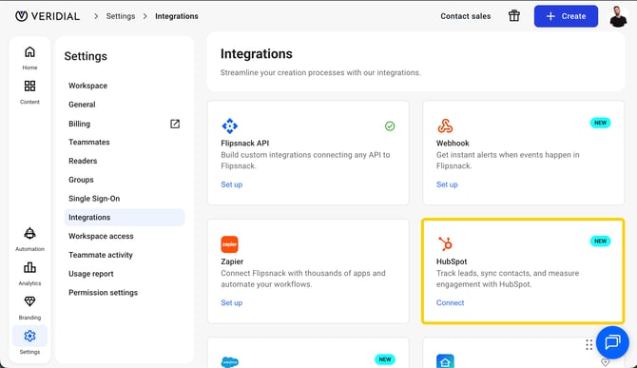Viewport: 637px width, 368px height.
Task: Click Set up under Flipsnack API
Action: pyautogui.click(x=232, y=184)
